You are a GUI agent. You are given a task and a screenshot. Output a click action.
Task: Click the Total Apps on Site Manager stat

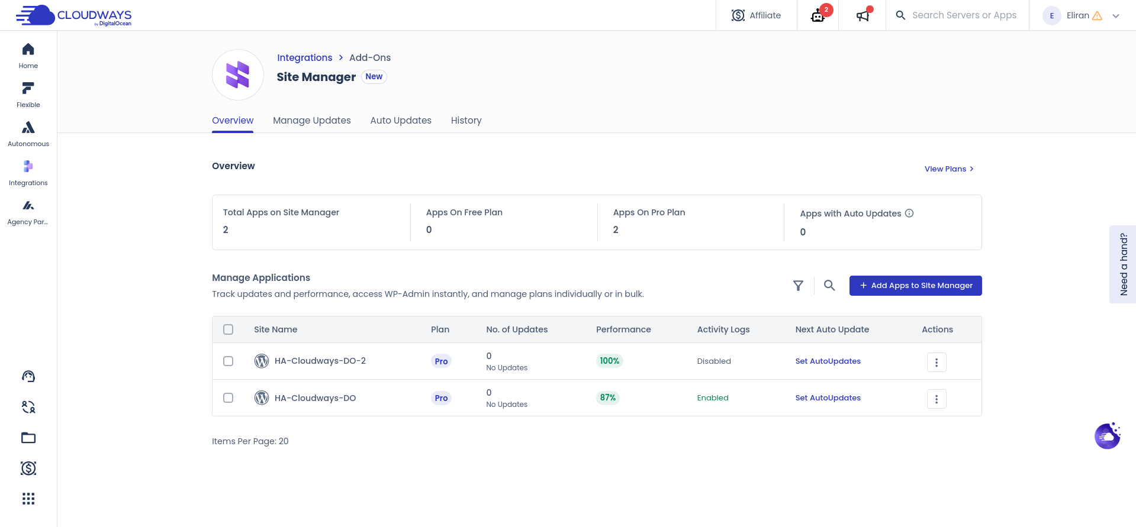(x=281, y=221)
